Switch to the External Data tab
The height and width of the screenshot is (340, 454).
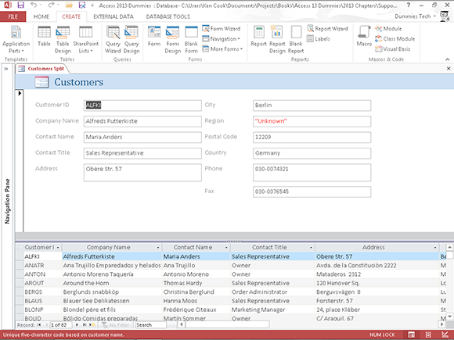[x=113, y=16]
